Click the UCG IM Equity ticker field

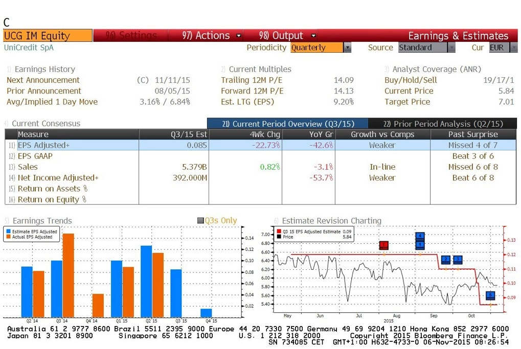48,36
